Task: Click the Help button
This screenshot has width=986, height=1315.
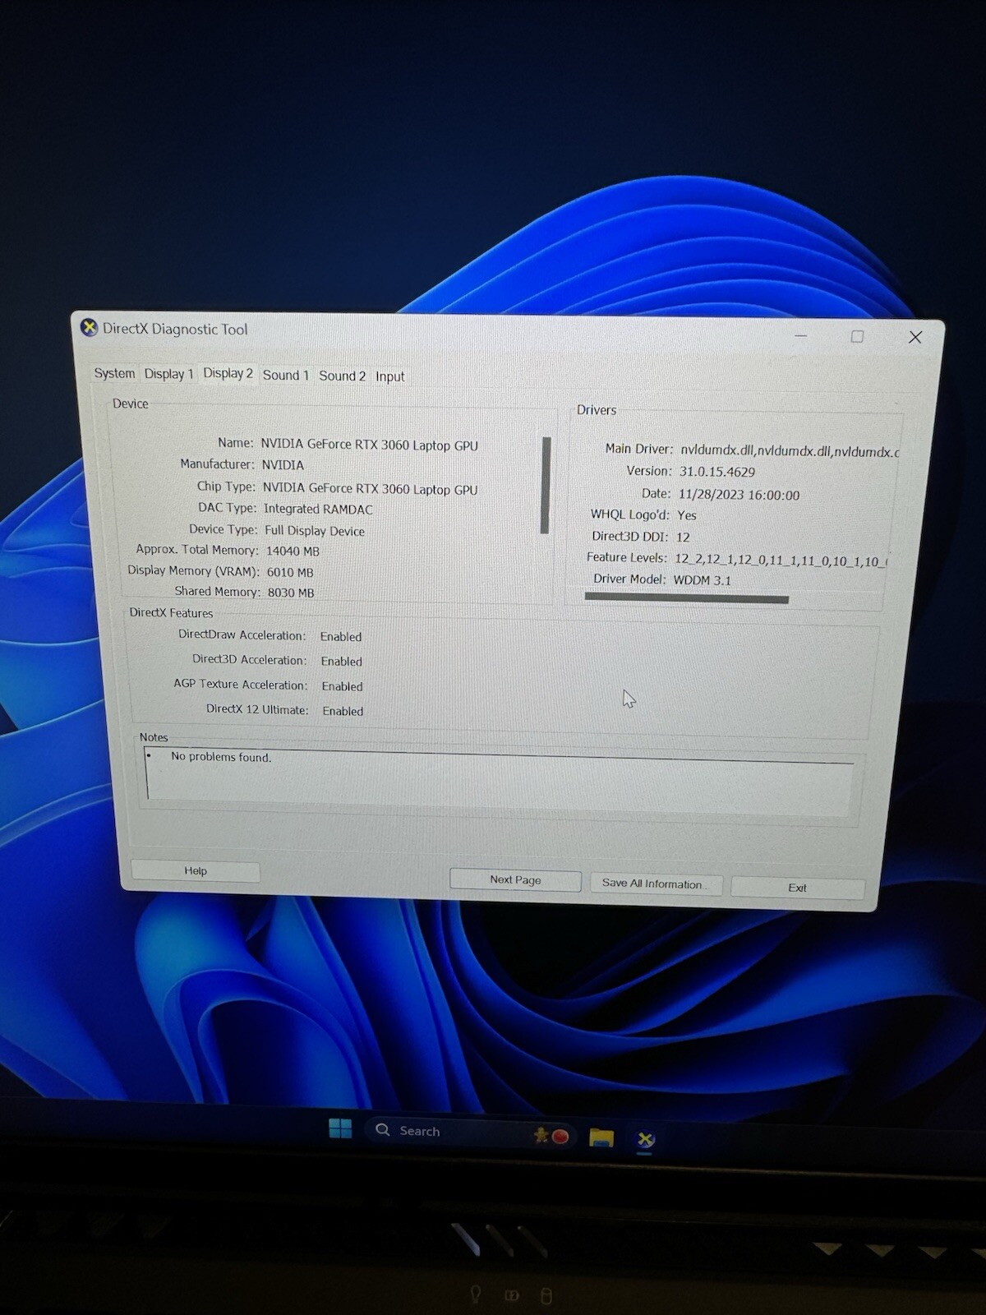Action: click(196, 871)
